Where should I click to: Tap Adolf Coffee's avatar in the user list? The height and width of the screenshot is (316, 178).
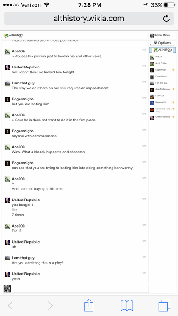point(152,64)
